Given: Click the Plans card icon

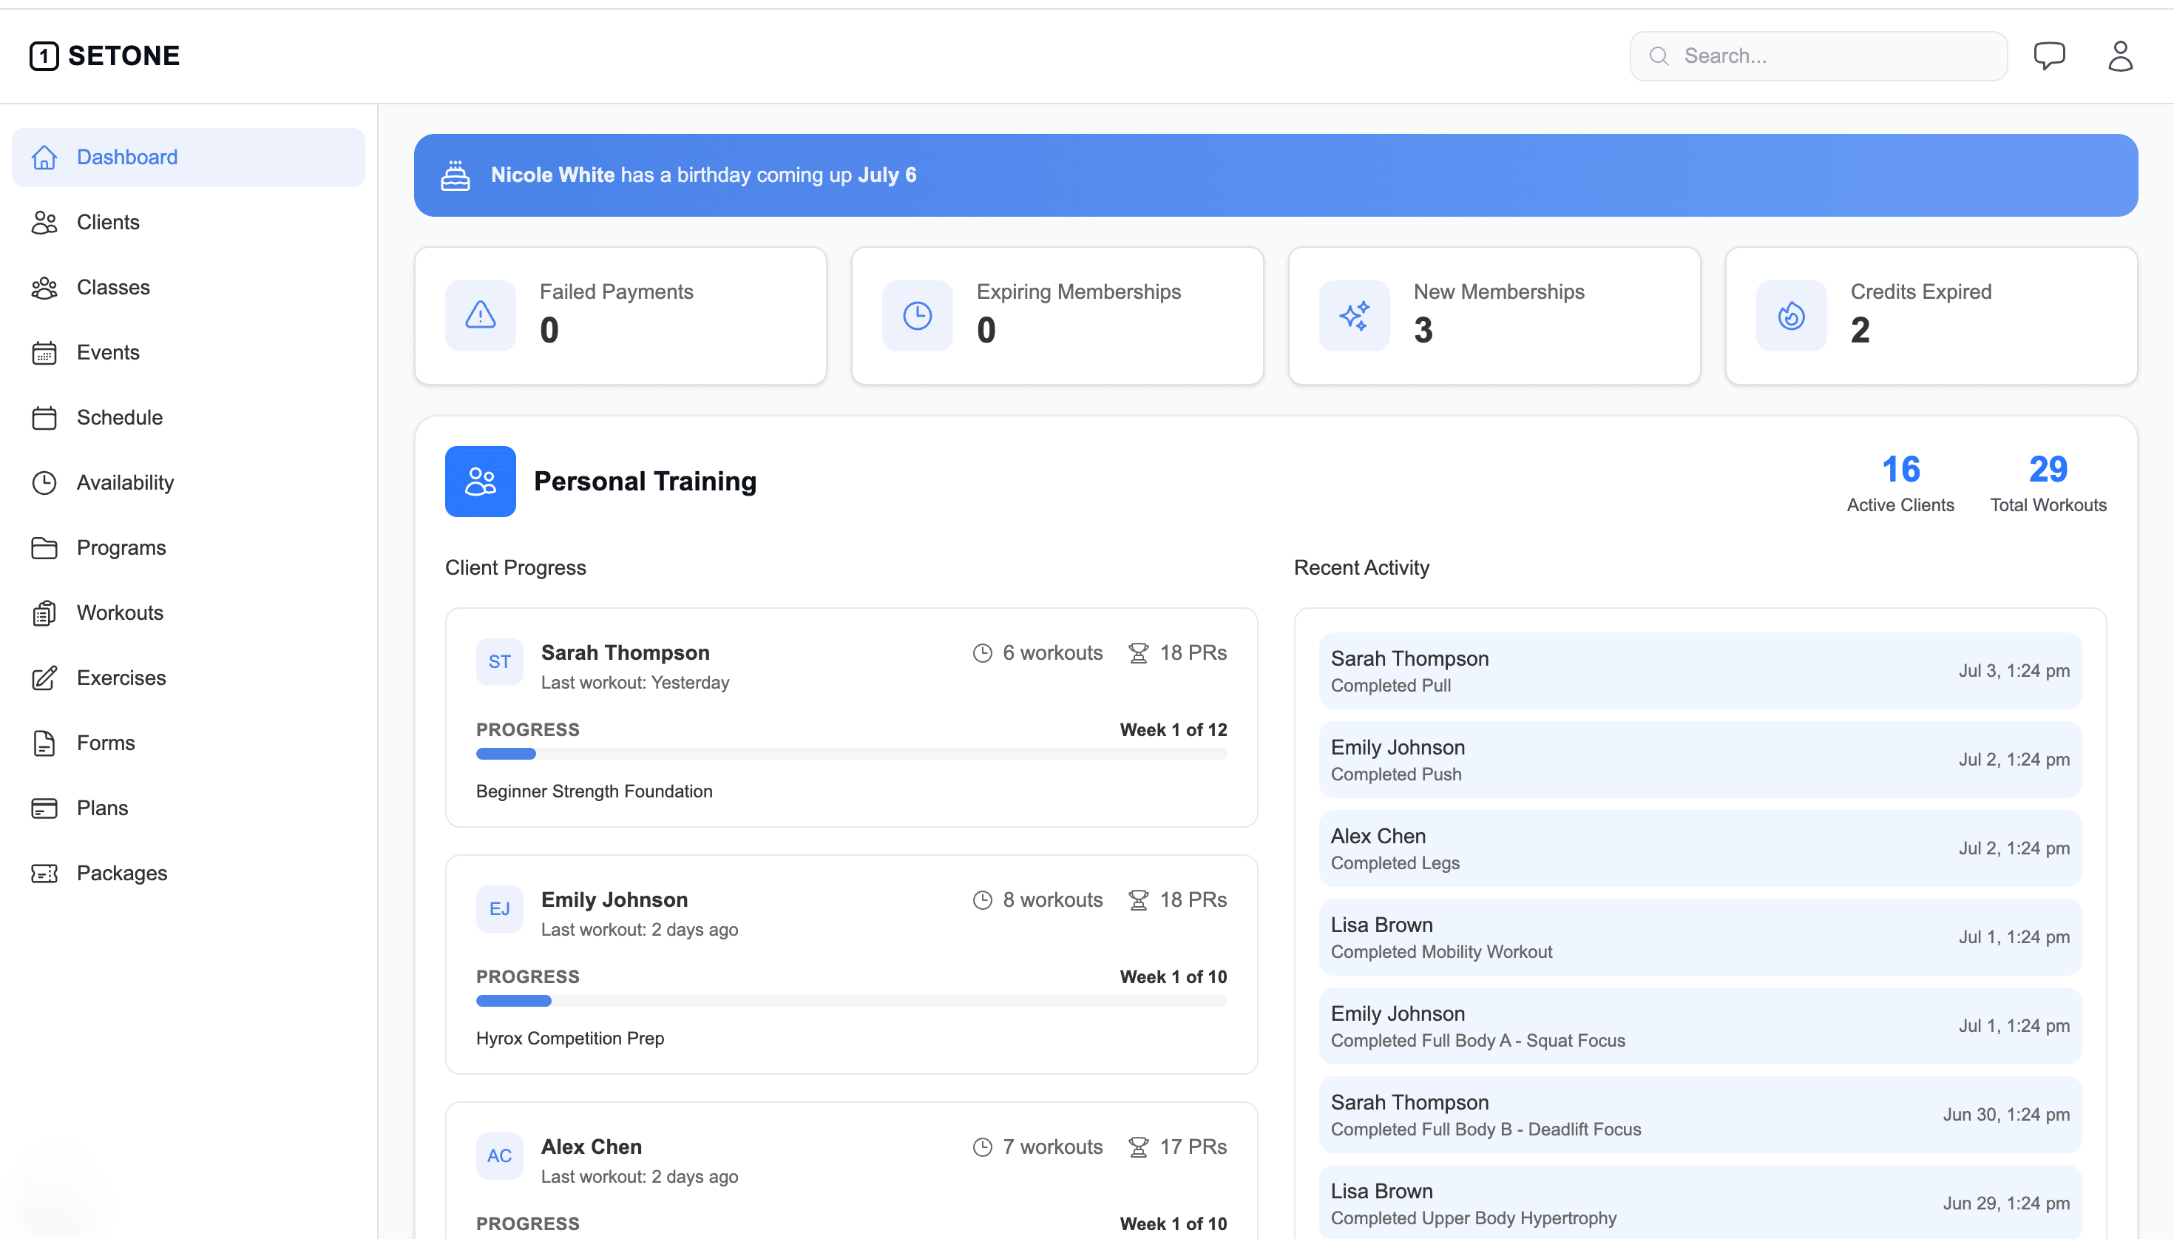Looking at the screenshot, I should coord(44,808).
